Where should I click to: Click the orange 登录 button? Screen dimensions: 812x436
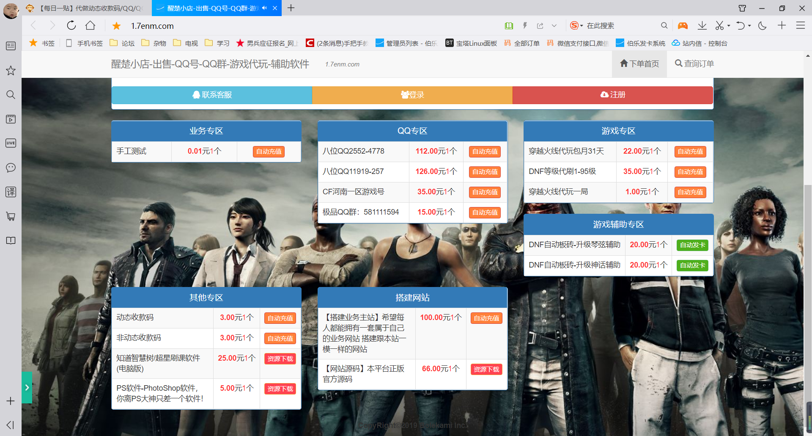[412, 95]
